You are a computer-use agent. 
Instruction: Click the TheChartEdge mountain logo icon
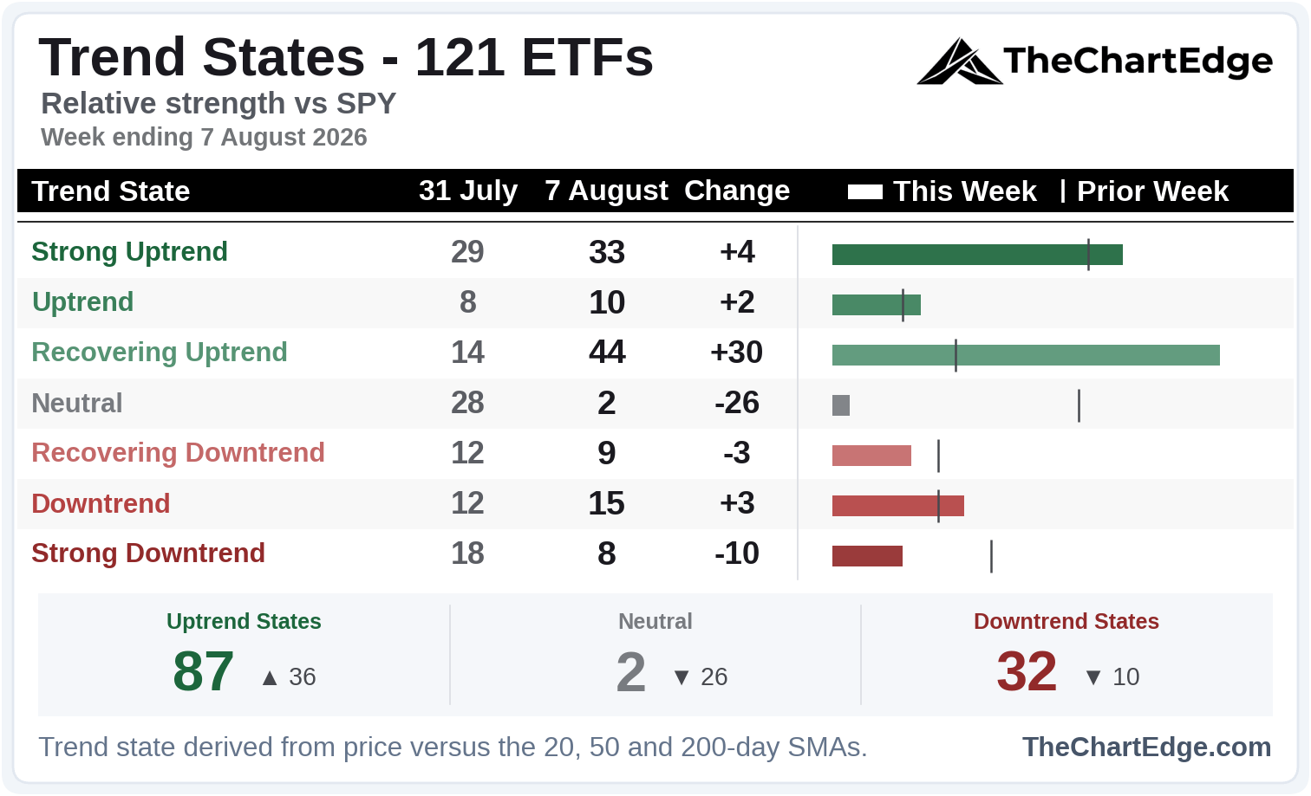pos(960,61)
